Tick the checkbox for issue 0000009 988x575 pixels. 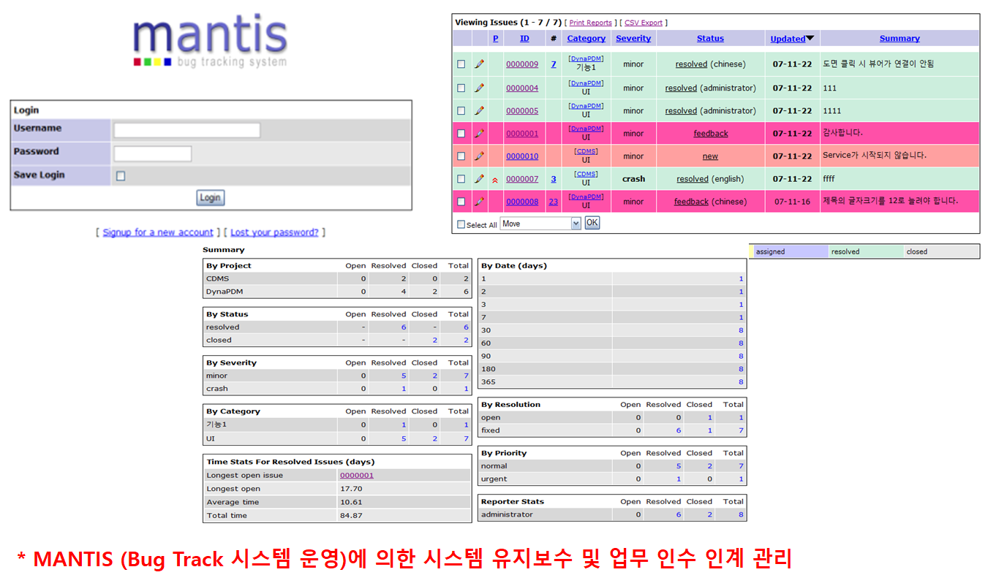[x=461, y=64]
